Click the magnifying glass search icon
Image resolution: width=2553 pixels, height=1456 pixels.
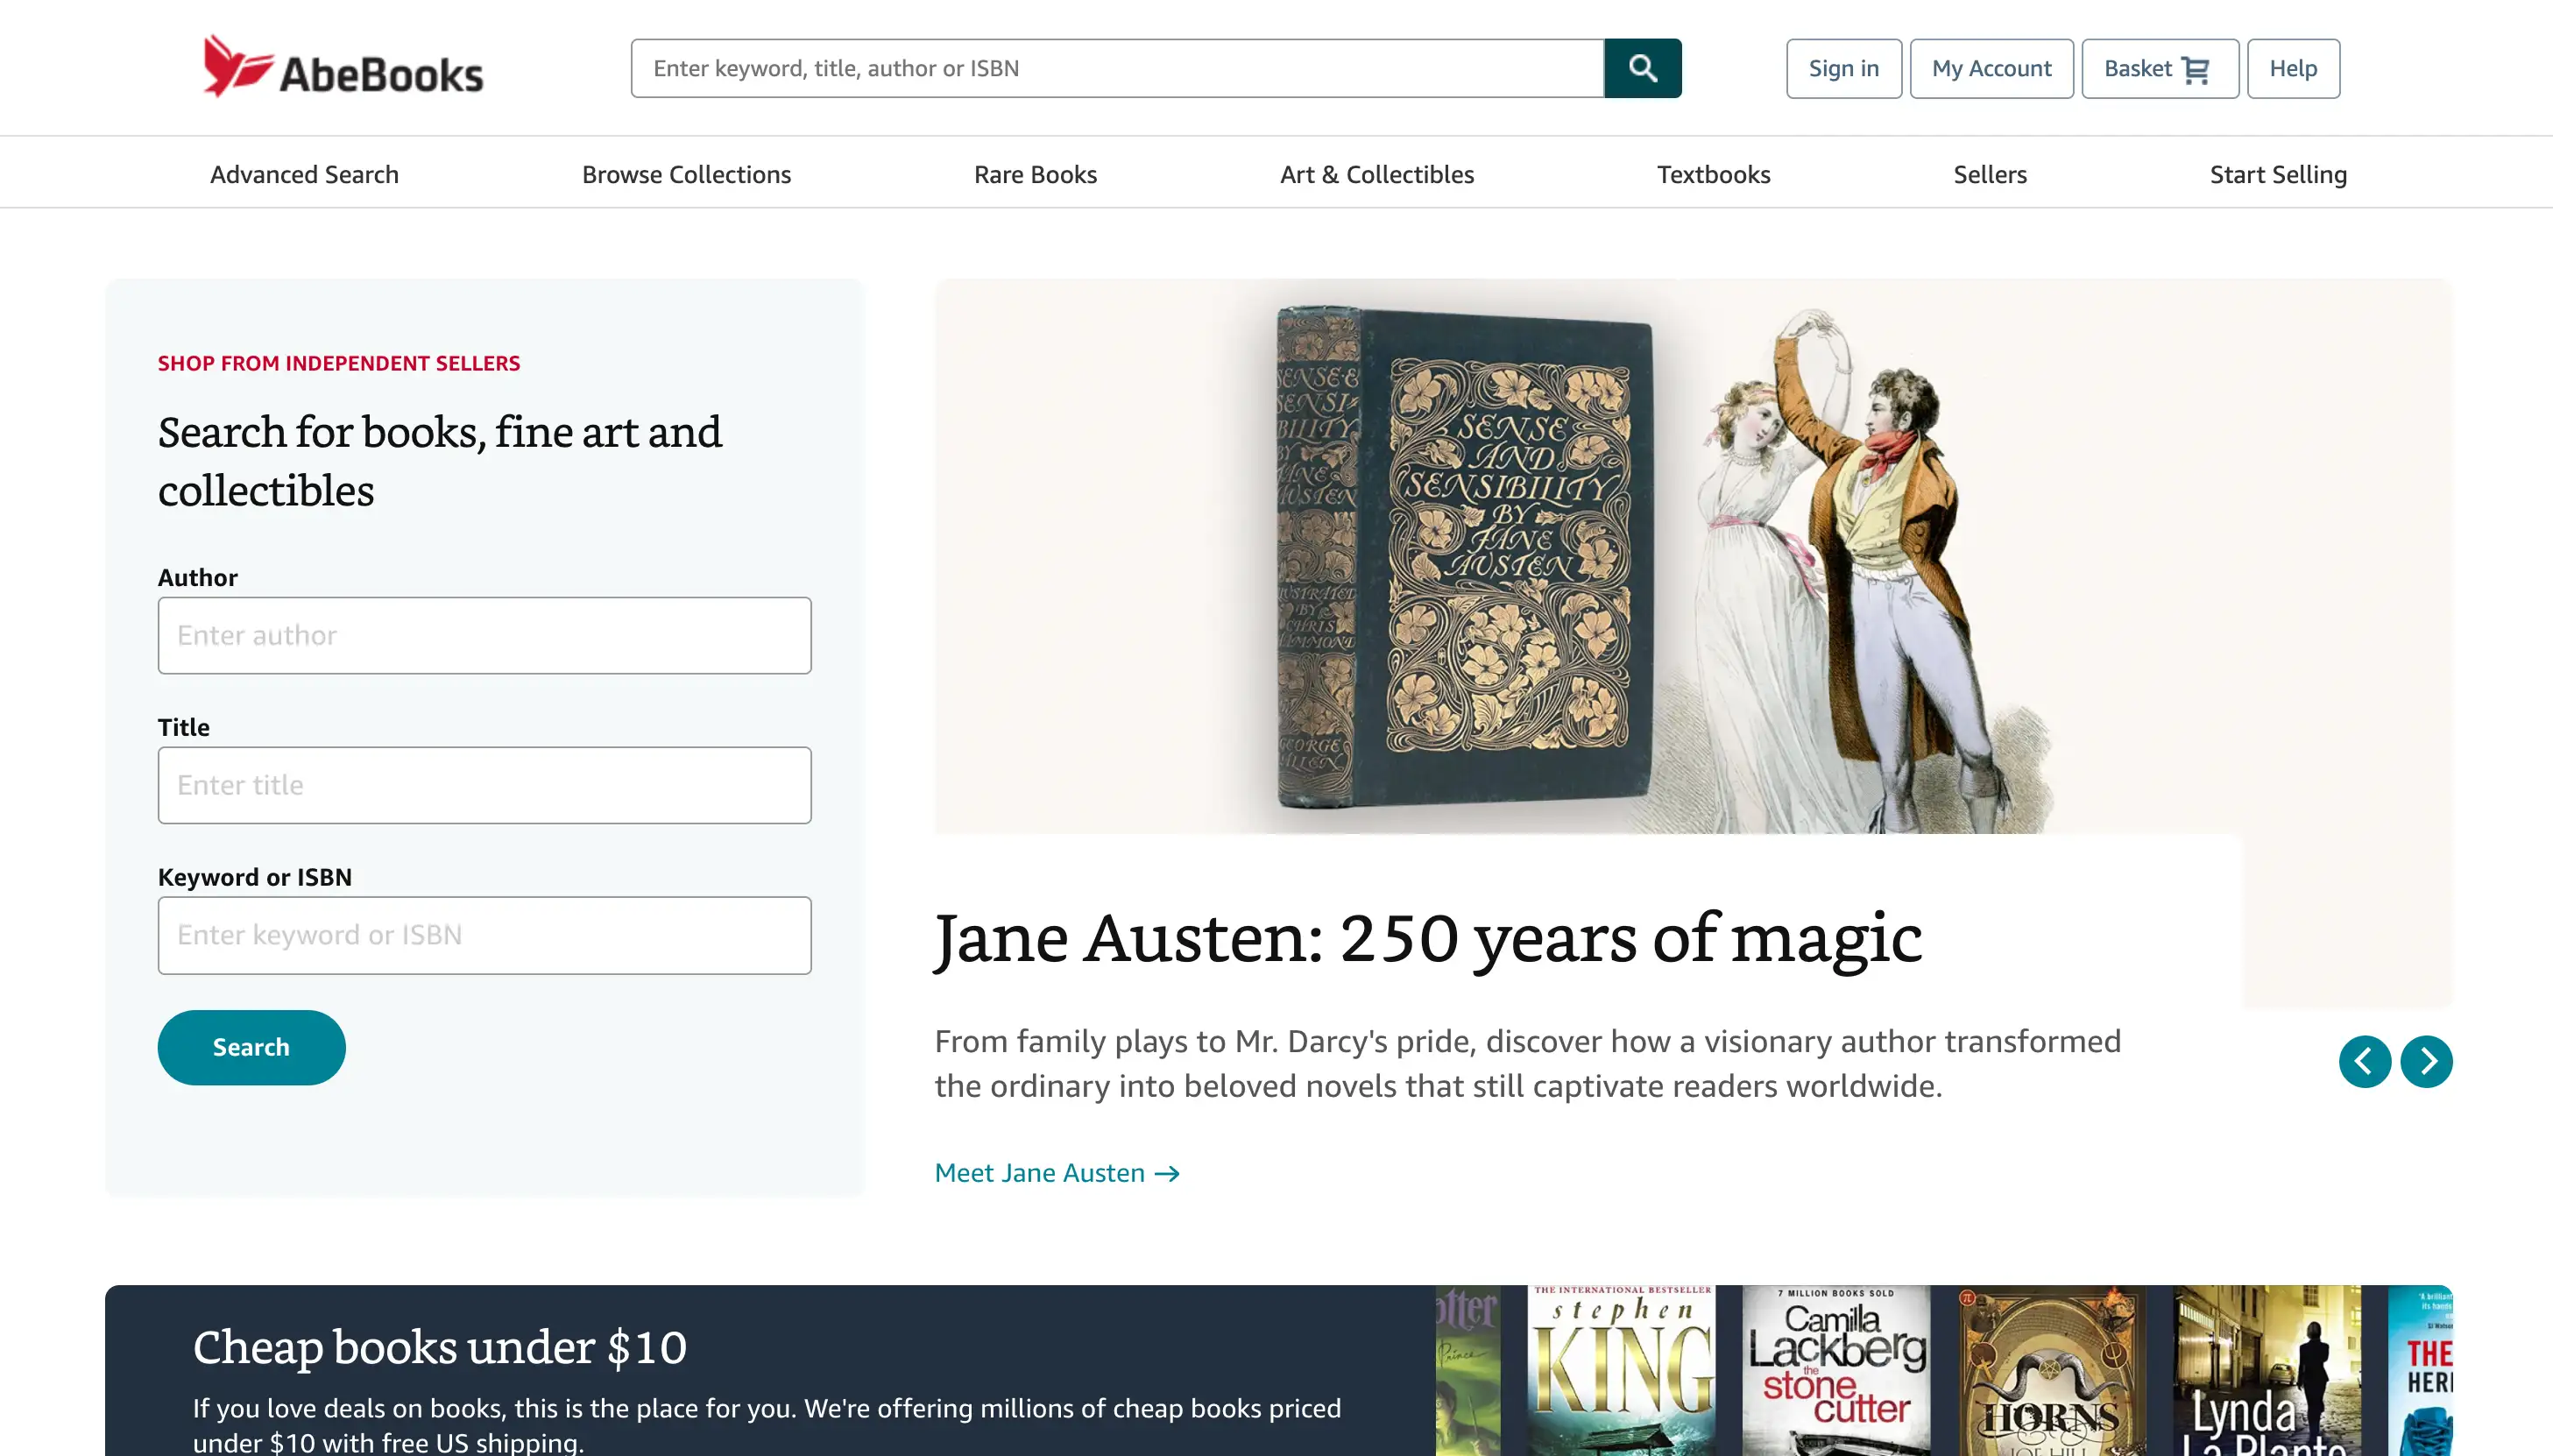[x=1642, y=68]
